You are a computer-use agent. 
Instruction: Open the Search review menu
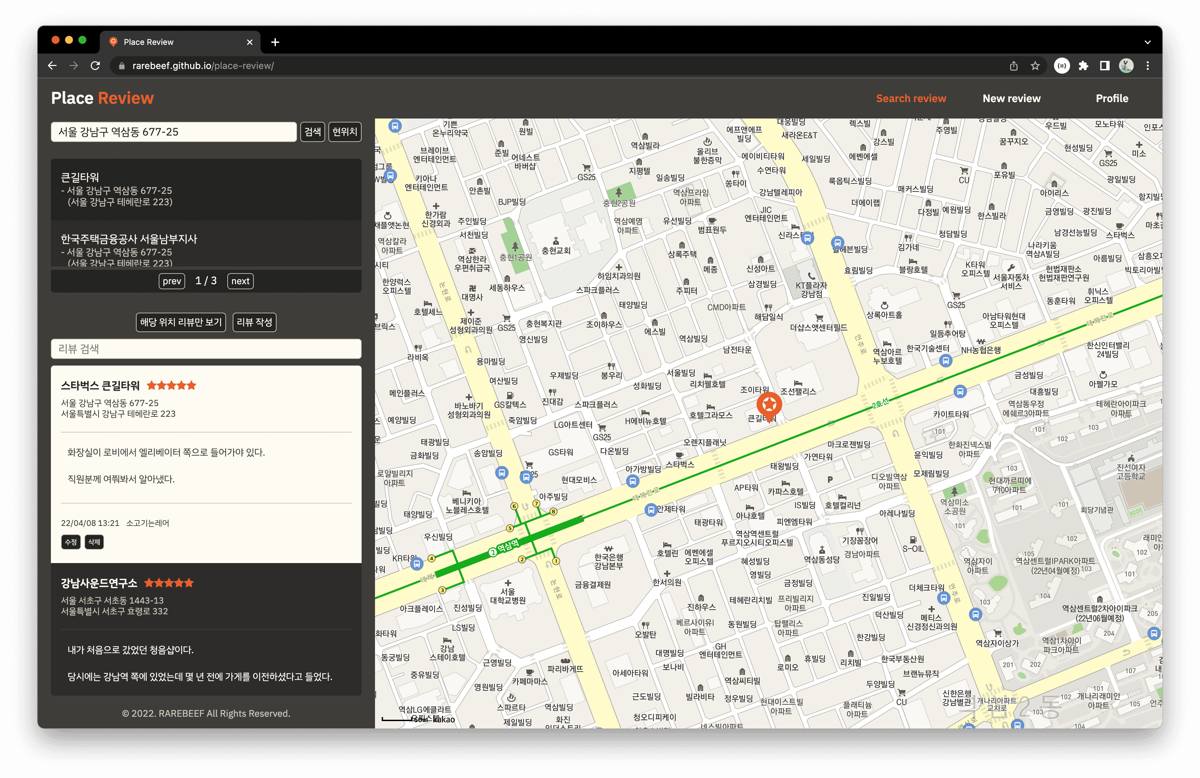point(911,98)
